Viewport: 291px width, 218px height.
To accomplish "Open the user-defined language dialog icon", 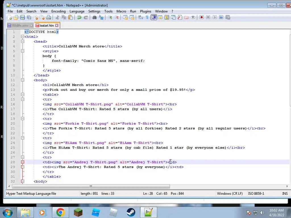I will [x=160, y=17].
